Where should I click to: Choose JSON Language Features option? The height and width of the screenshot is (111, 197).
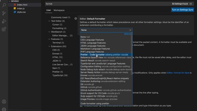pyautogui.click(x=106, y=46)
